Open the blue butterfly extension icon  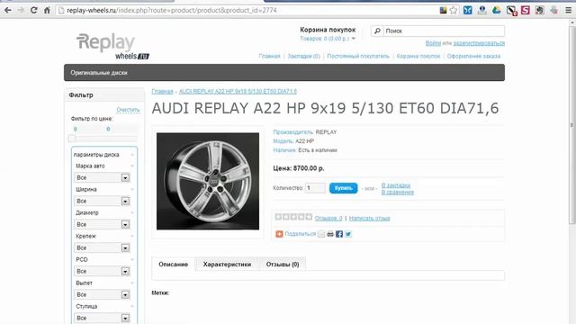click(x=468, y=10)
